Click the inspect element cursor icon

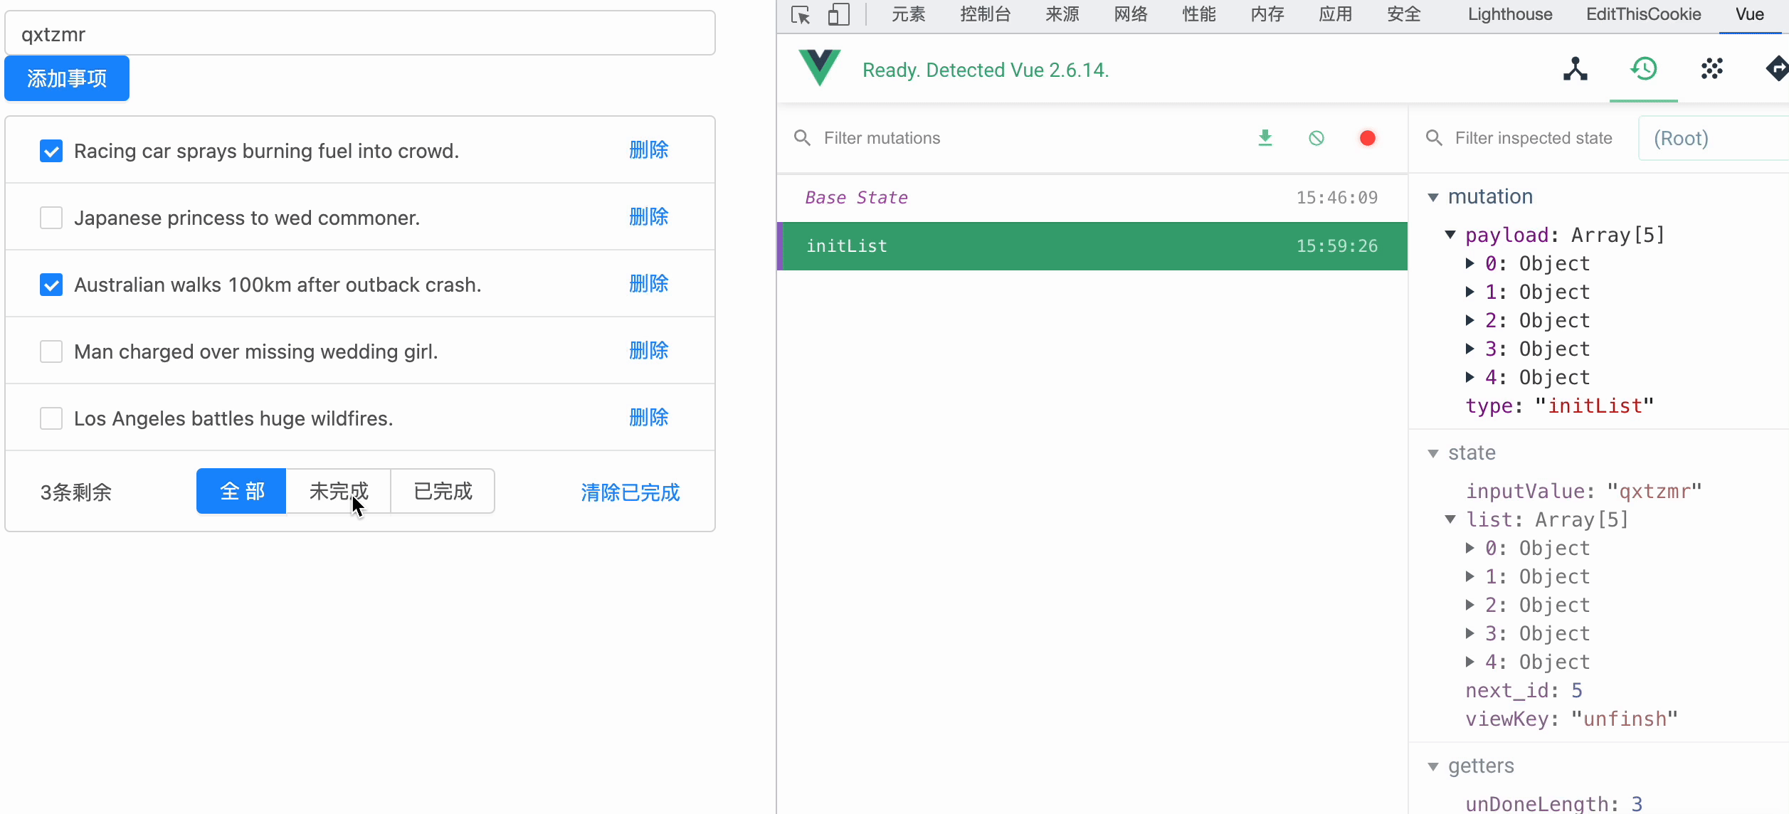click(x=800, y=14)
